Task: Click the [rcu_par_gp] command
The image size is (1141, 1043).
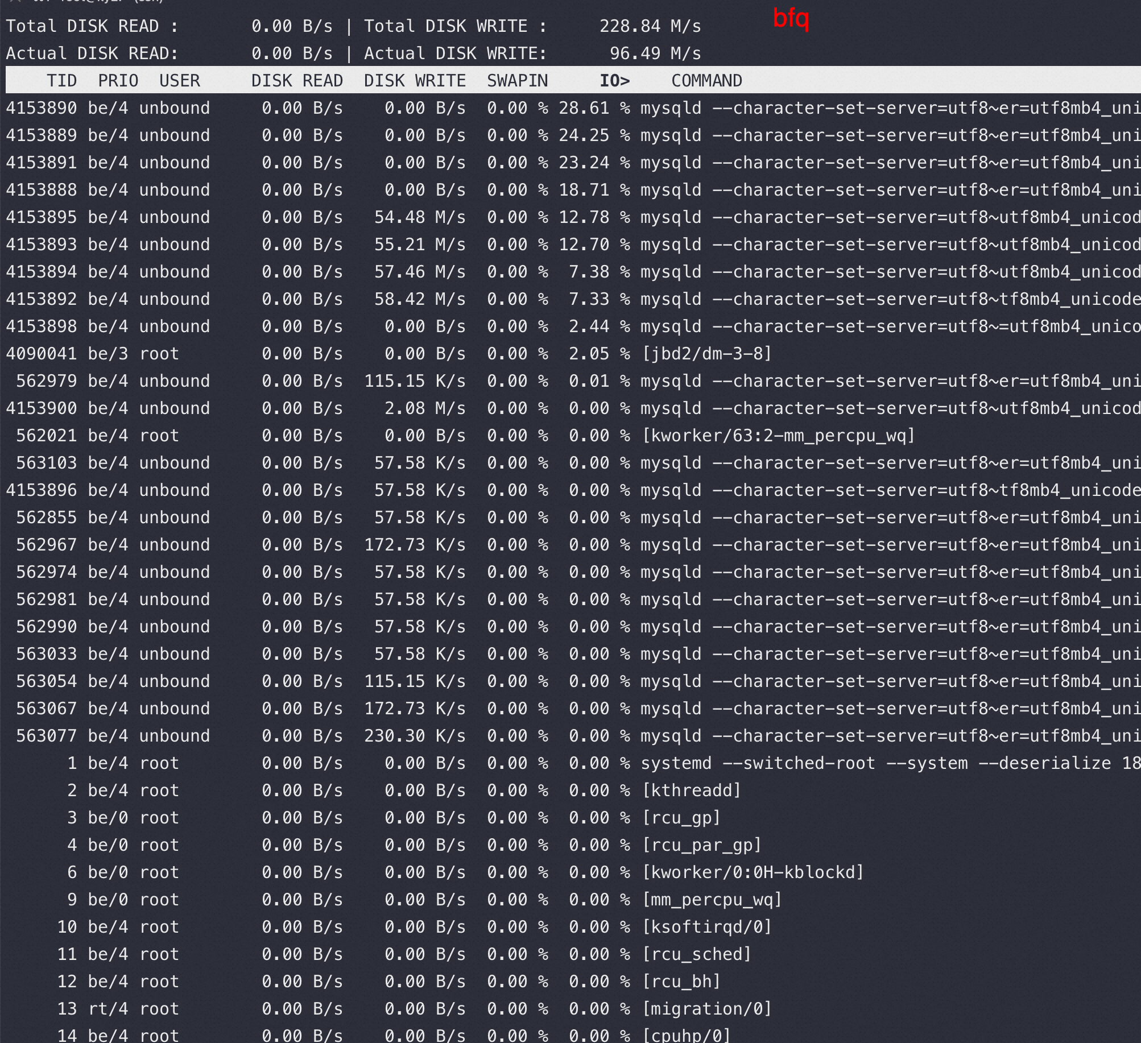Action: pyautogui.click(x=701, y=845)
